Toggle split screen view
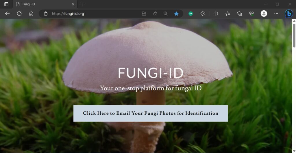The width and height of the screenshot is (296, 153). [216, 14]
